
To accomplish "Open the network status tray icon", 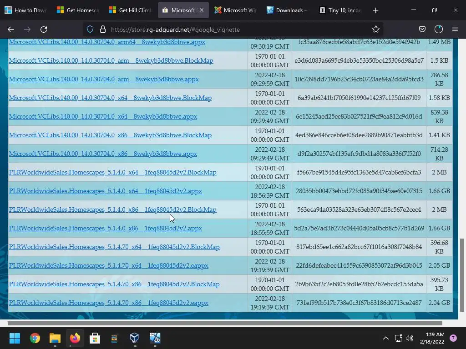I will 398,338.
